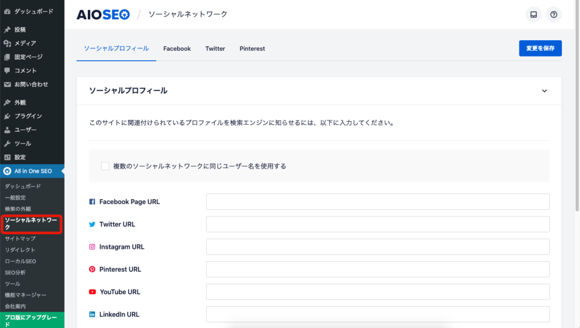The width and height of the screenshot is (580, 328).
Task: Open the Twitter tab
Action: click(x=215, y=49)
